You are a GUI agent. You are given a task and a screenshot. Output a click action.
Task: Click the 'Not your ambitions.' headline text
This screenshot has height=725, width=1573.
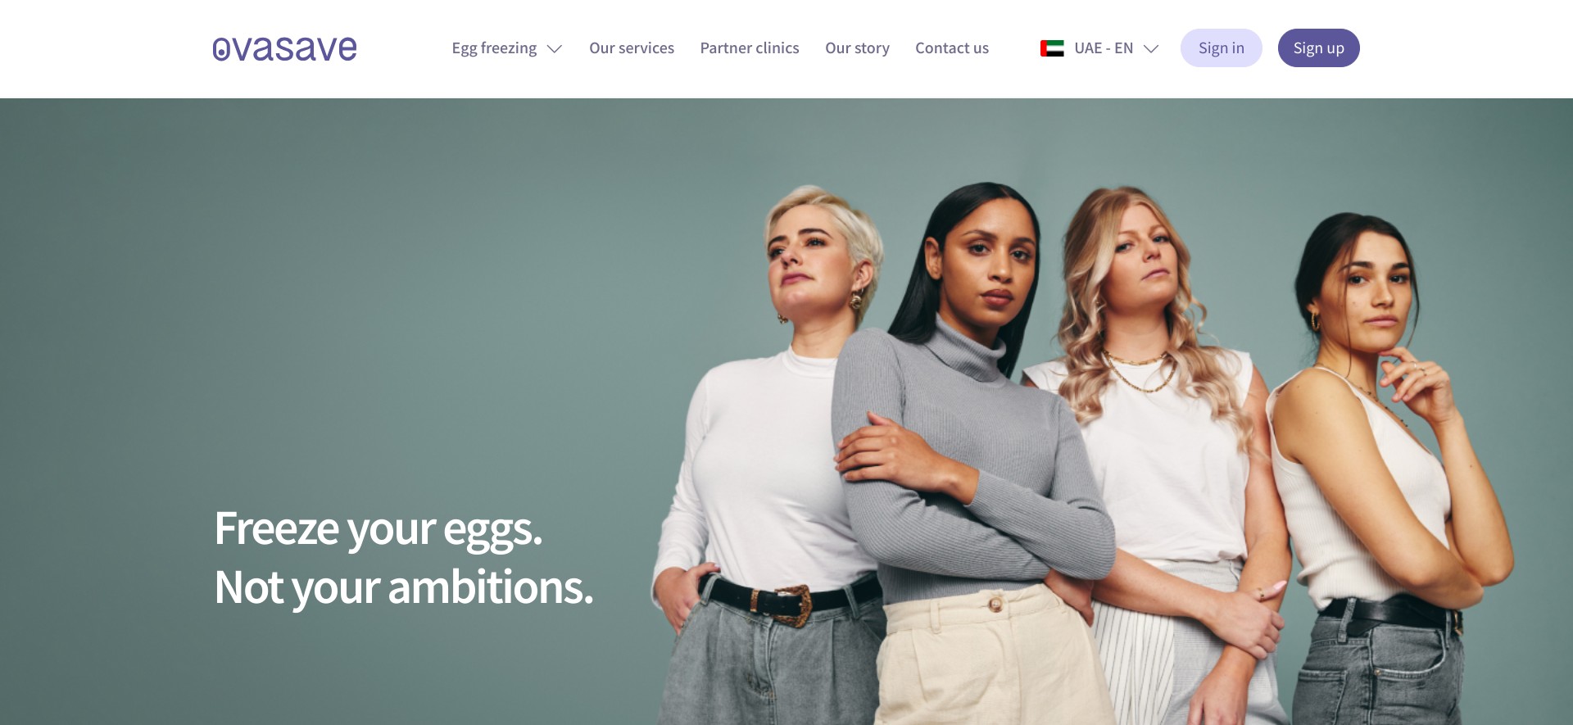[x=404, y=587]
